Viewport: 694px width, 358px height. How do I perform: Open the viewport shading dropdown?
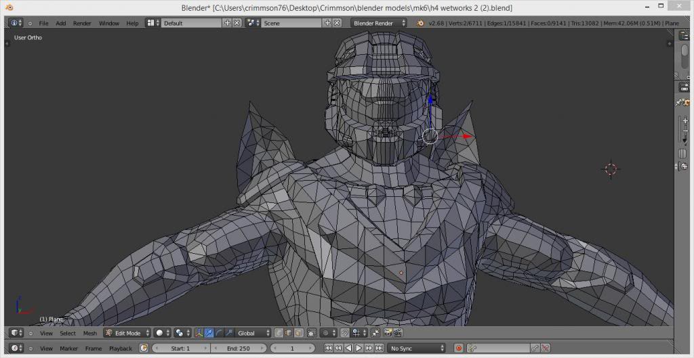tap(163, 333)
